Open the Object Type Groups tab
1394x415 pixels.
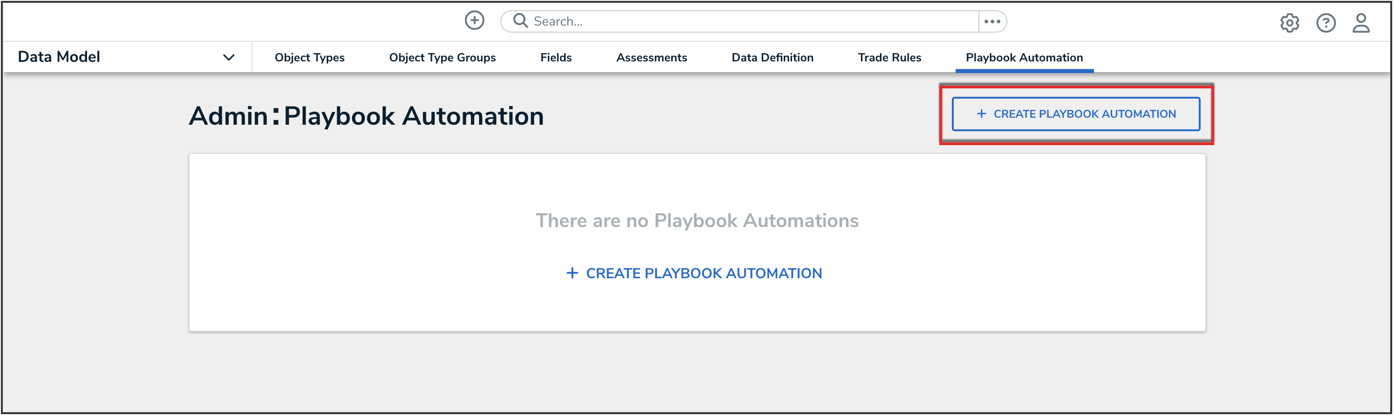[x=442, y=58]
